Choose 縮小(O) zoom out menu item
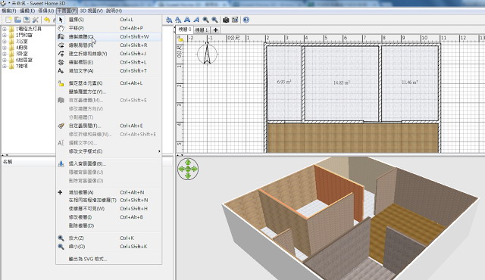This screenshot has height=280, width=485. (108, 247)
